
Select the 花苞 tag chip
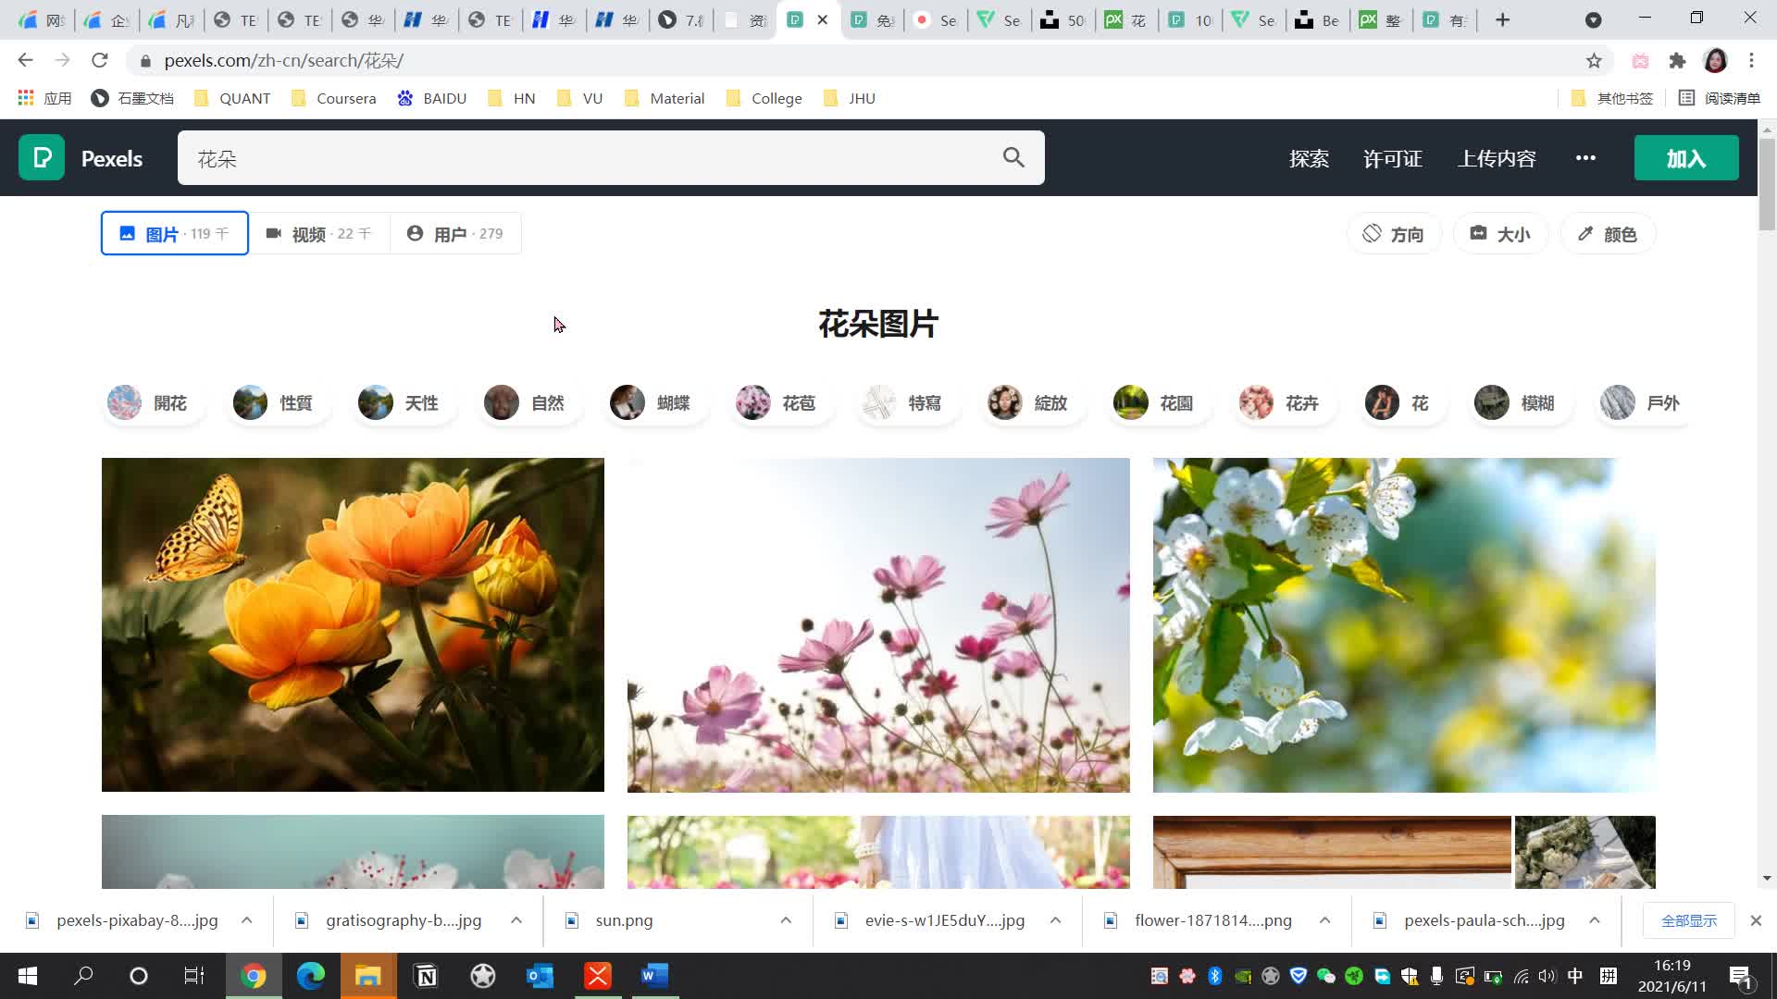(781, 403)
